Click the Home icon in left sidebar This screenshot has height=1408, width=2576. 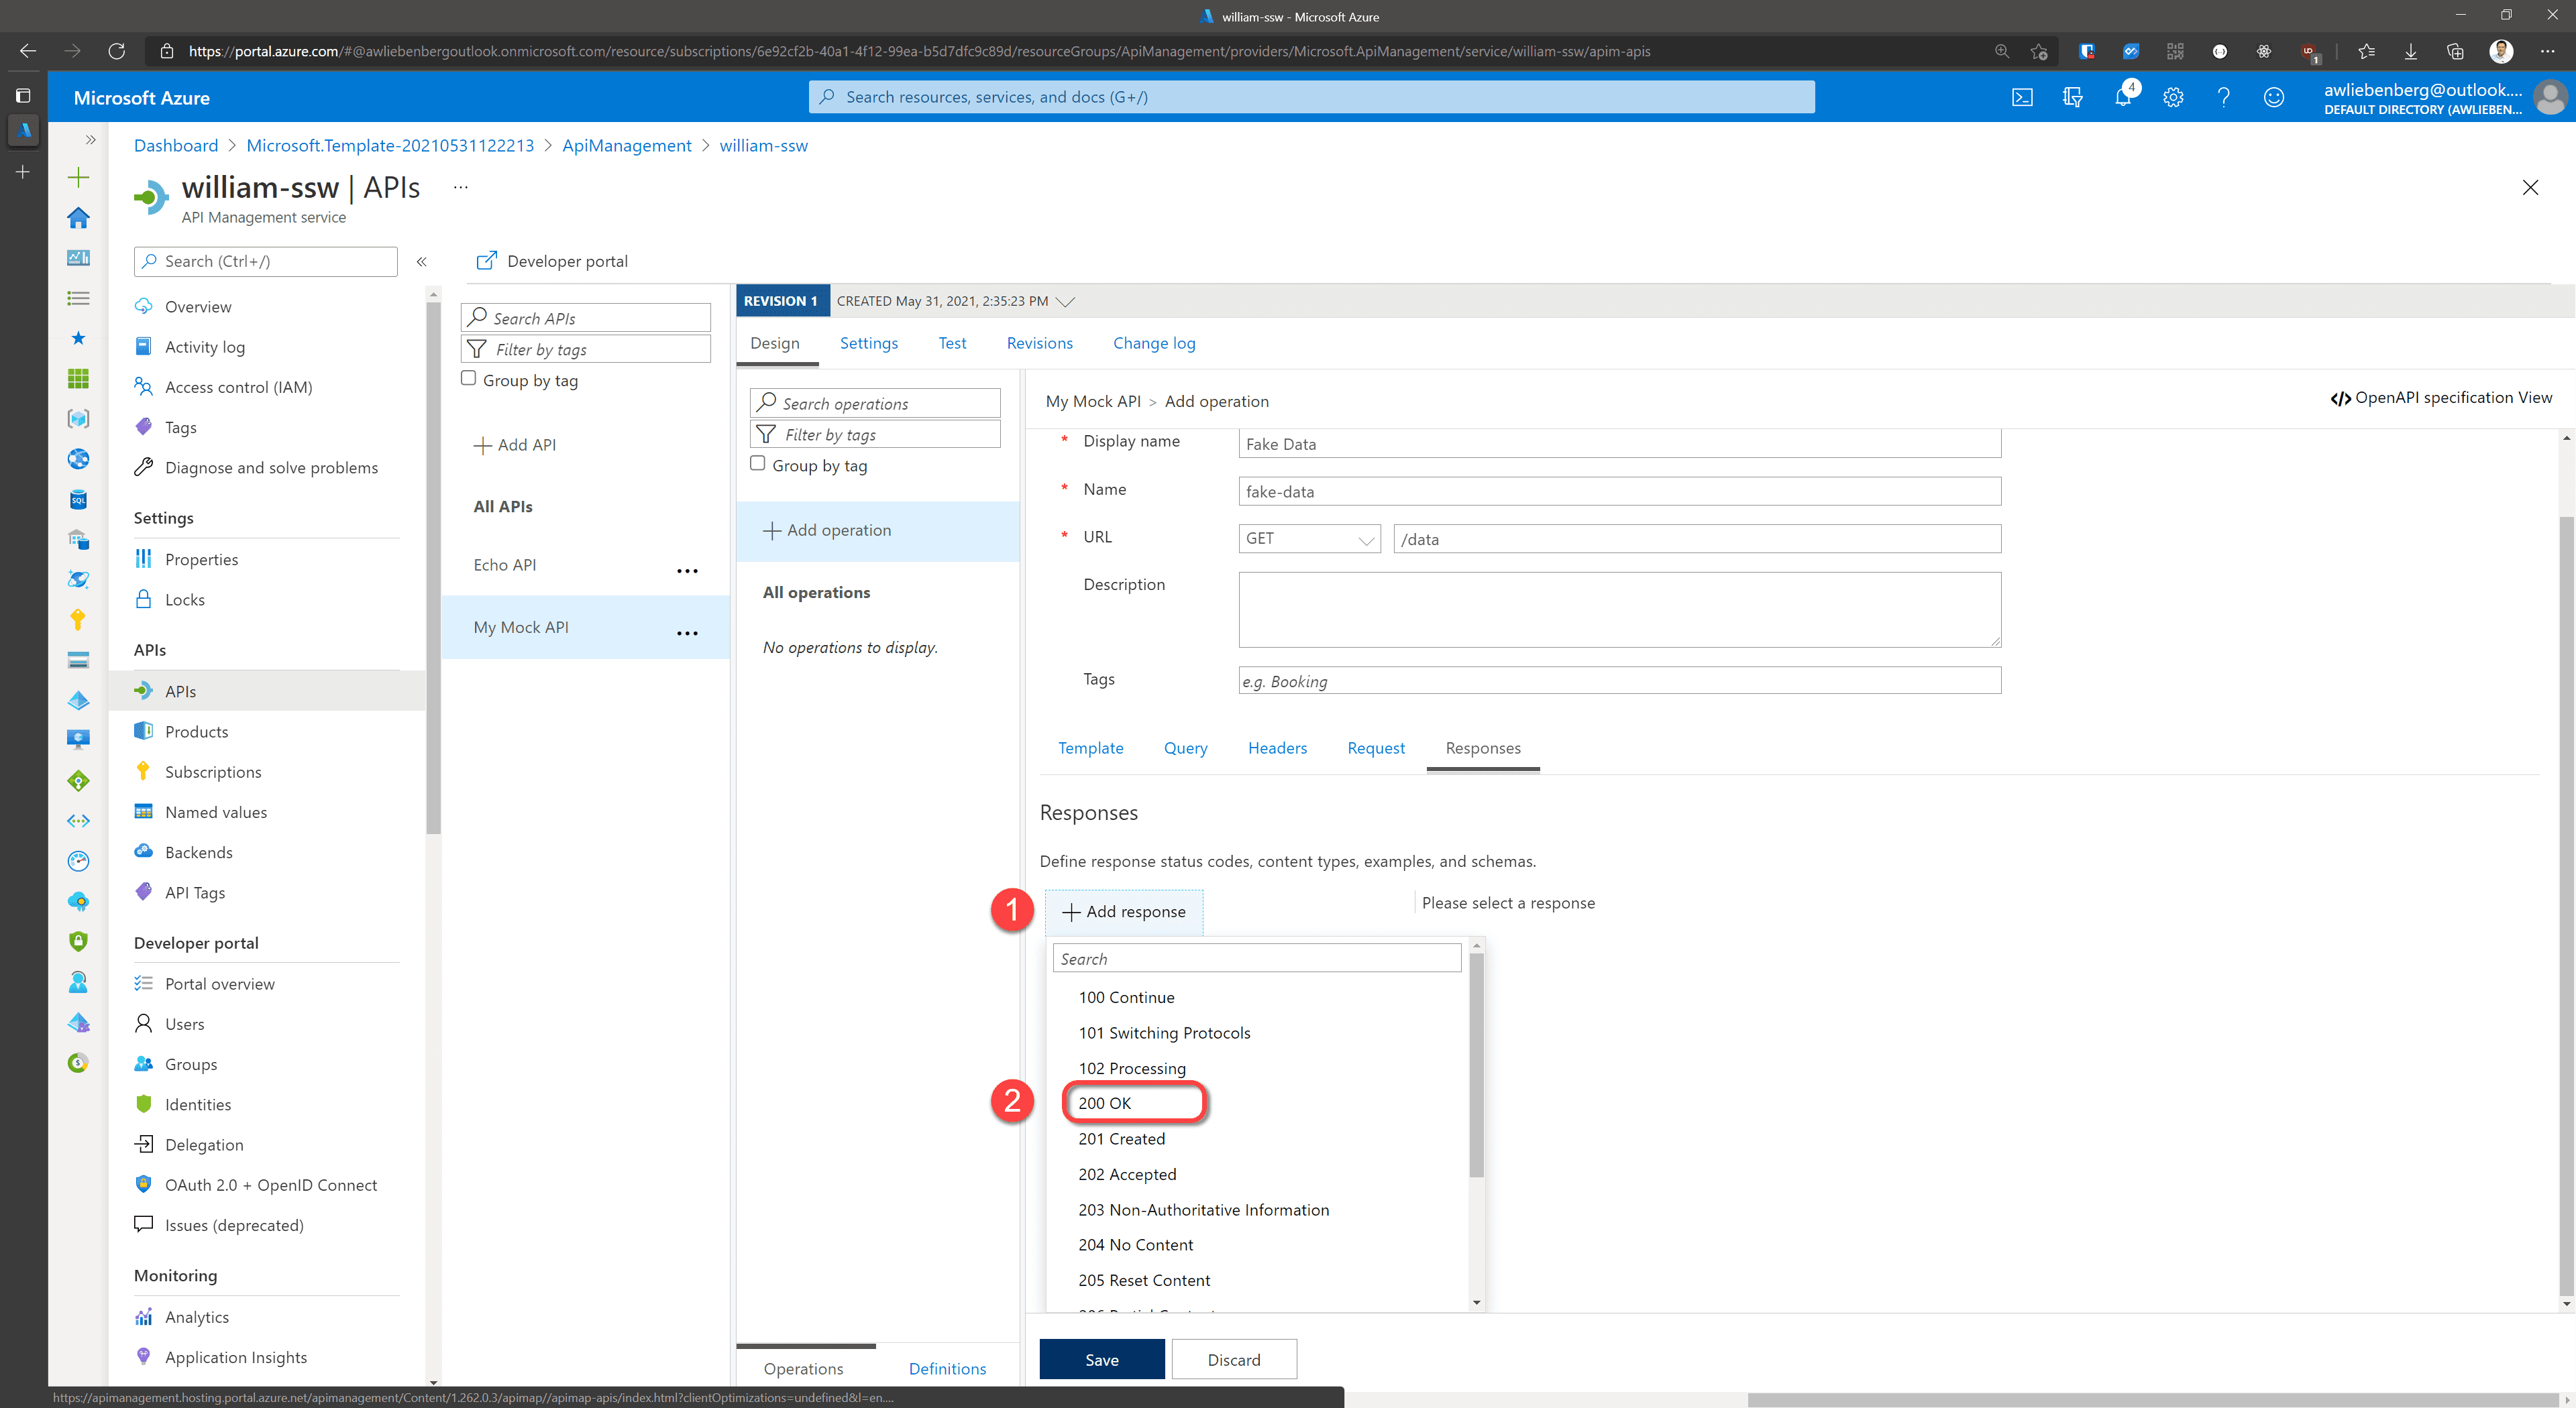click(78, 217)
